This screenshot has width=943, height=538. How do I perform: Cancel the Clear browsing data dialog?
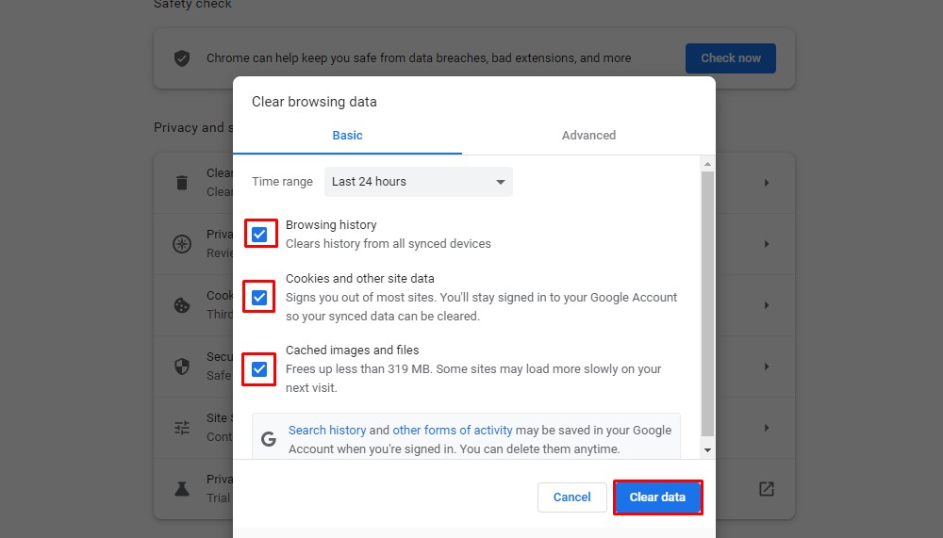point(571,497)
